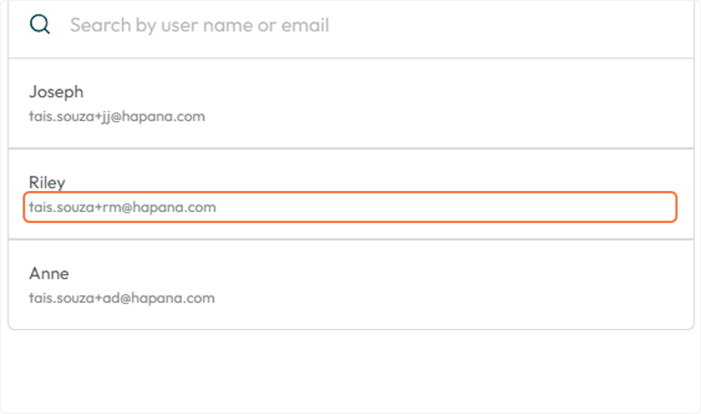Tap the Anne name label
The image size is (701, 414).
pos(49,273)
